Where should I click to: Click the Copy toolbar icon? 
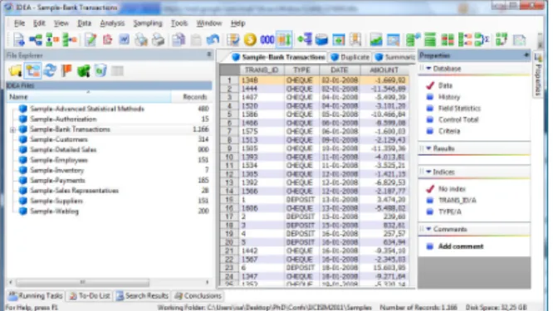(179, 40)
